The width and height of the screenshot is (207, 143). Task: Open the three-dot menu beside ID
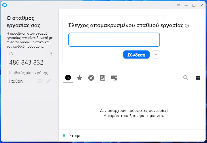[51, 54]
